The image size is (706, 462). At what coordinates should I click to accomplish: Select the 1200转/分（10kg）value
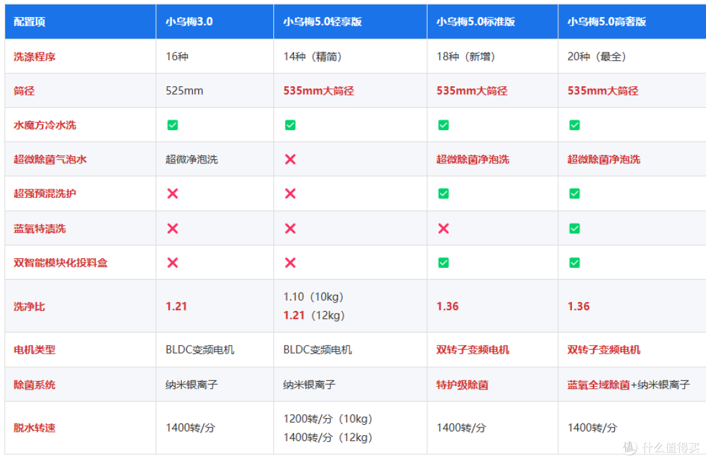pyautogui.click(x=328, y=420)
